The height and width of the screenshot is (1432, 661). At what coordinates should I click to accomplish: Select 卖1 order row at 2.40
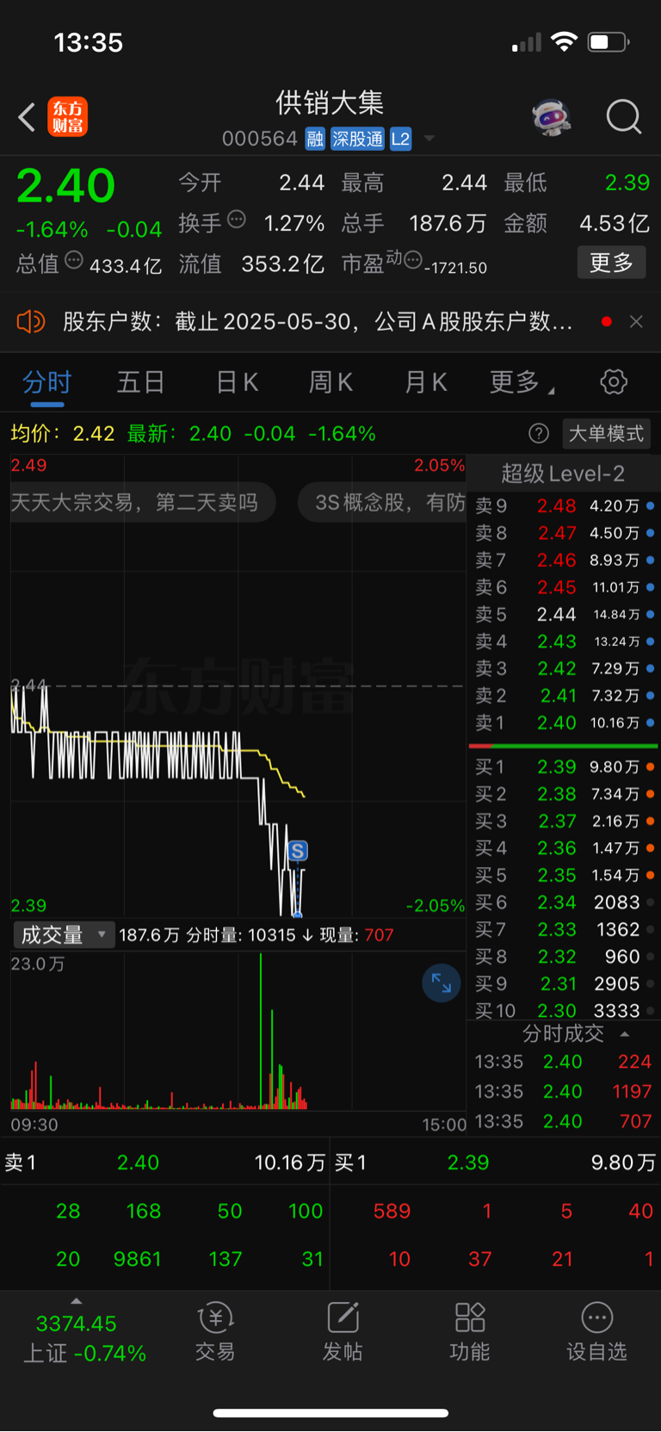pos(565,722)
